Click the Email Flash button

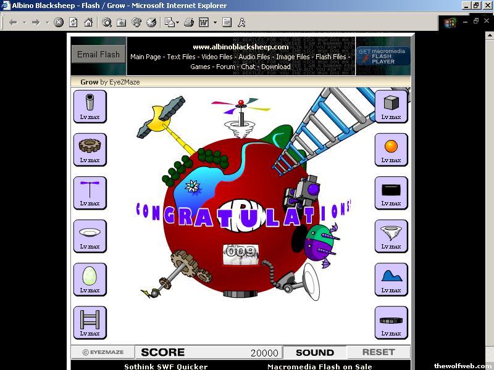click(98, 54)
